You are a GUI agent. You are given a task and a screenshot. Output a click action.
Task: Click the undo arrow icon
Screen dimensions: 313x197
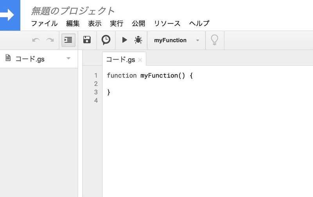click(x=36, y=40)
